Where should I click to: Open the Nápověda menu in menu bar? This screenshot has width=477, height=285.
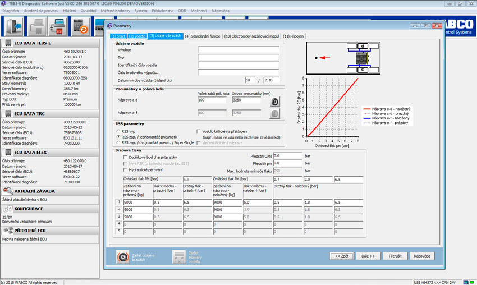pyautogui.click(x=220, y=11)
